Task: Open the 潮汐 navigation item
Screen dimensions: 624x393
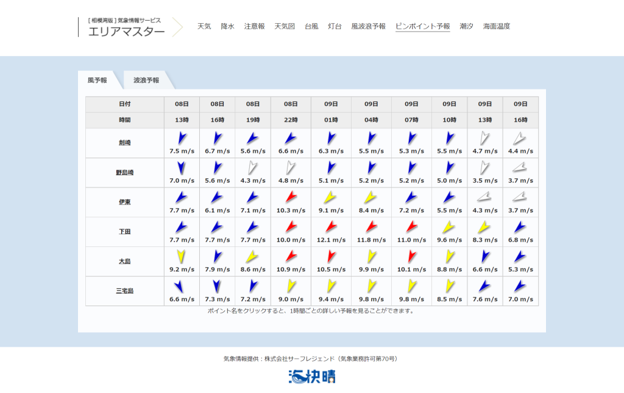Action: pos(466,26)
